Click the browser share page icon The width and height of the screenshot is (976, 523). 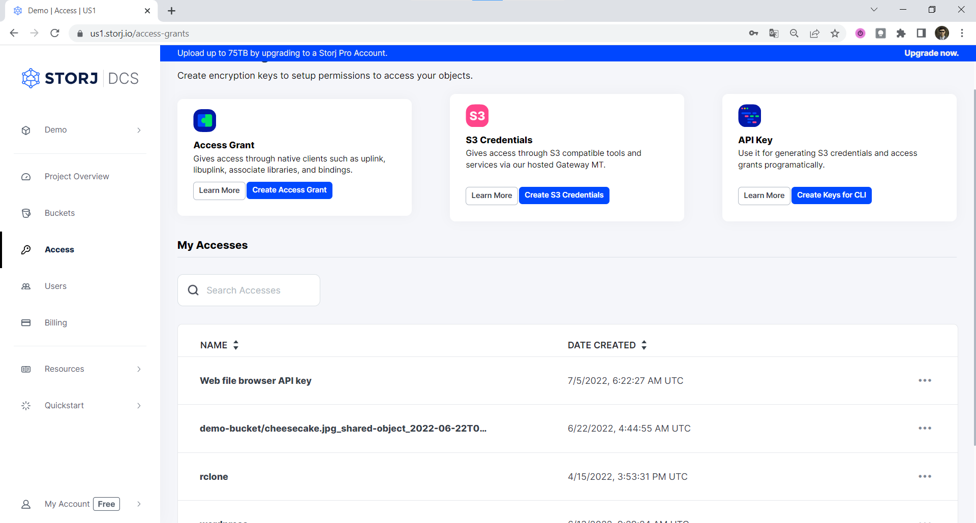(x=814, y=34)
